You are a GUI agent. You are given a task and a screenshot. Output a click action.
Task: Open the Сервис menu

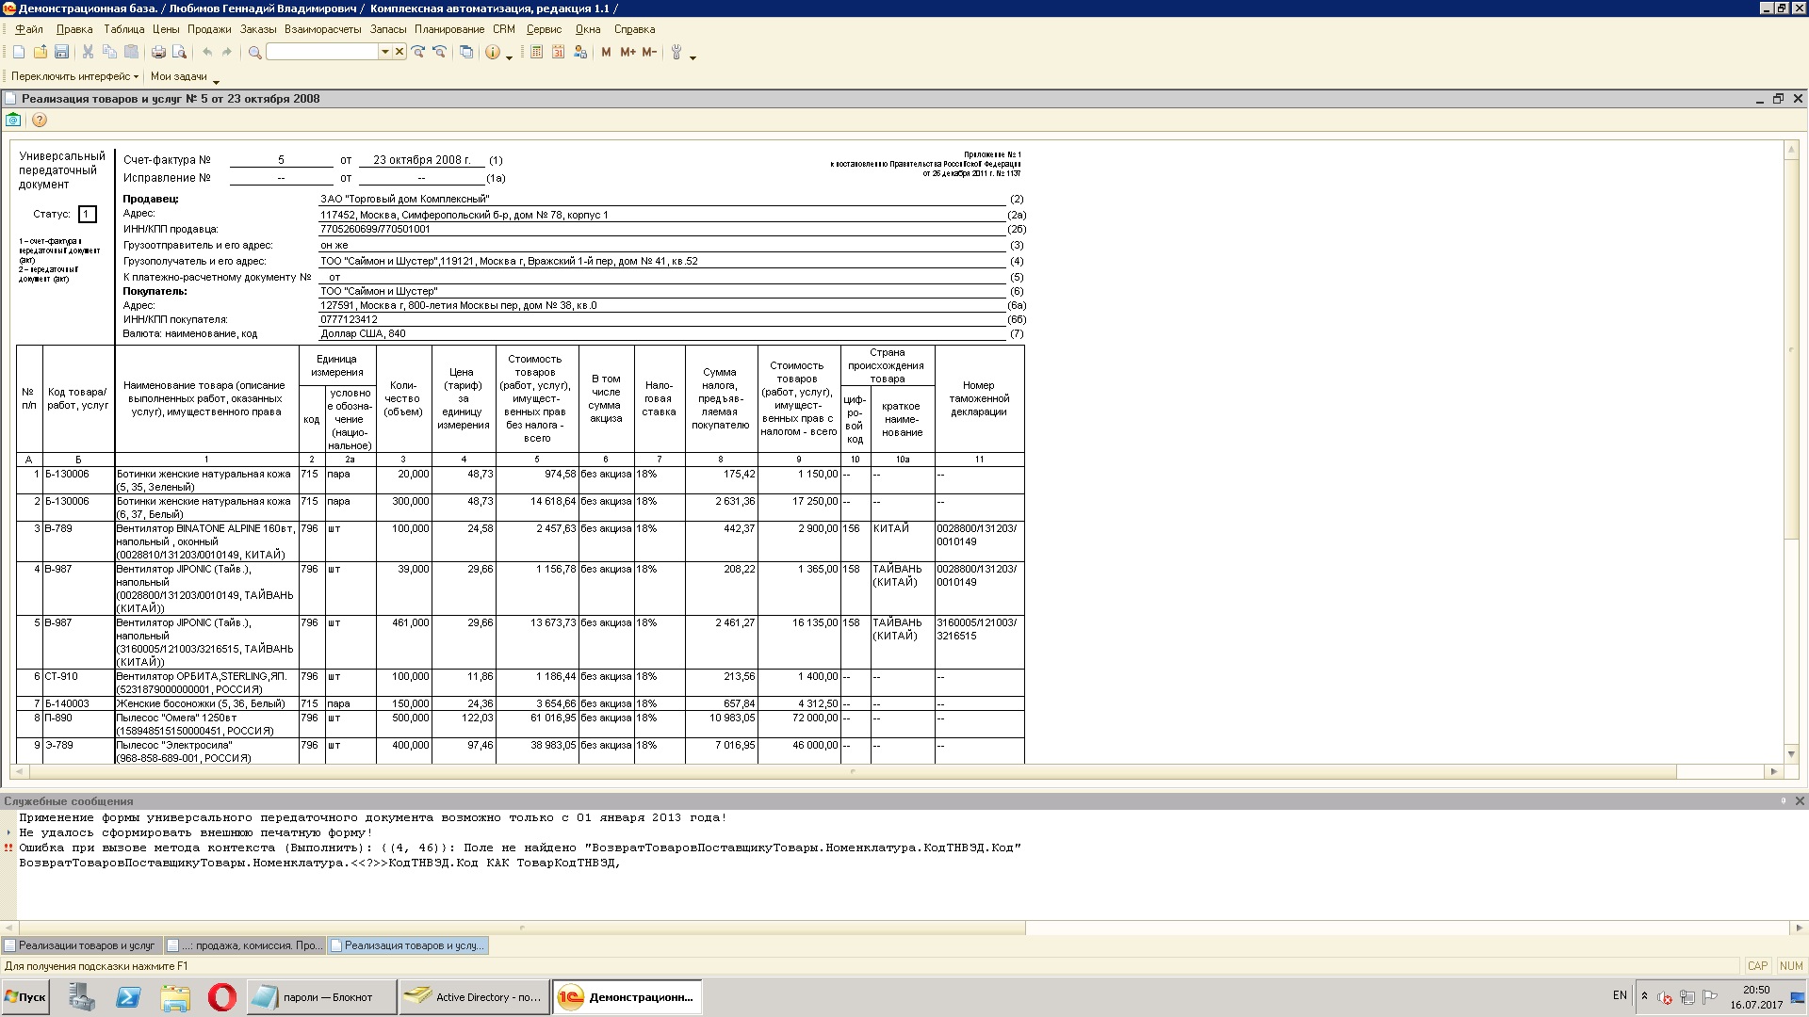tap(544, 29)
